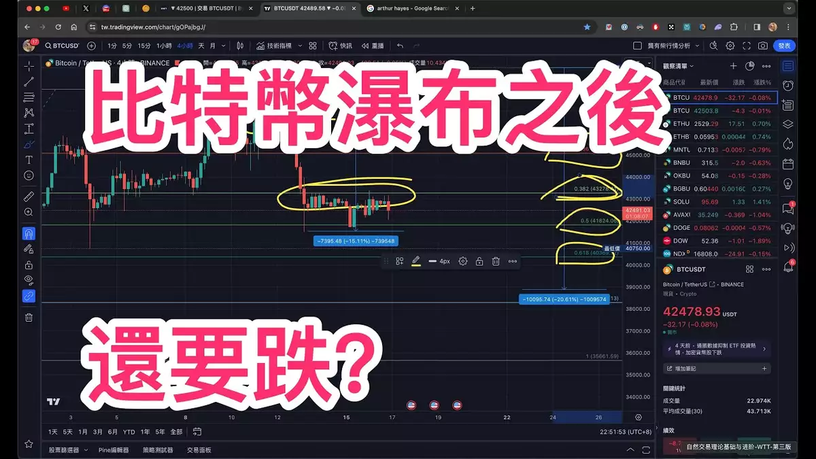Open quick symbol search magnifier in top toolbar
This screenshot has width=816, height=459.
point(713,46)
